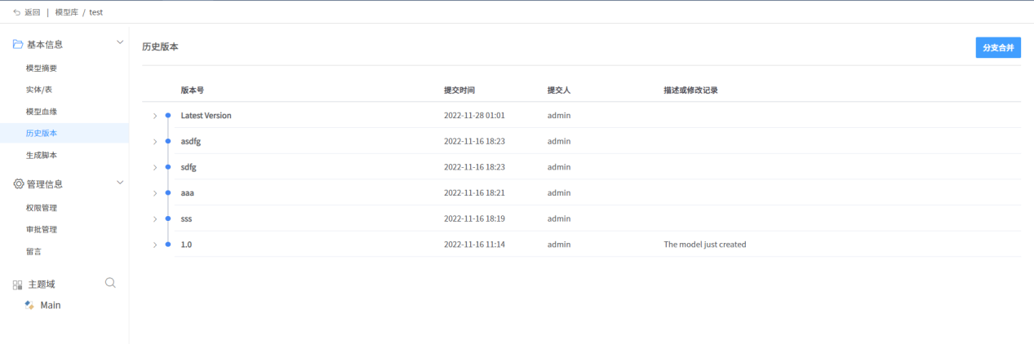Click the timeline dot for version 1.0
The image size is (1034, 344).
pos(168,244)
